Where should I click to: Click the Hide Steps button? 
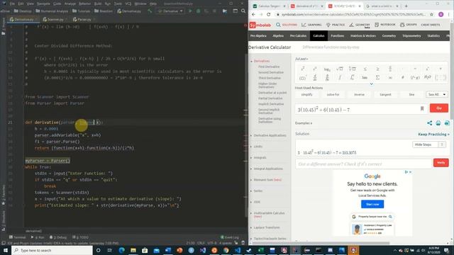423,144
